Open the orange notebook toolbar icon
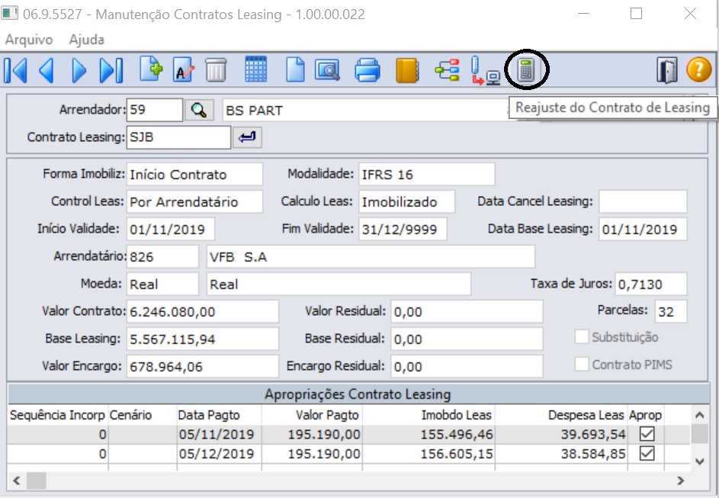719x498 pixels. point(407,70)
